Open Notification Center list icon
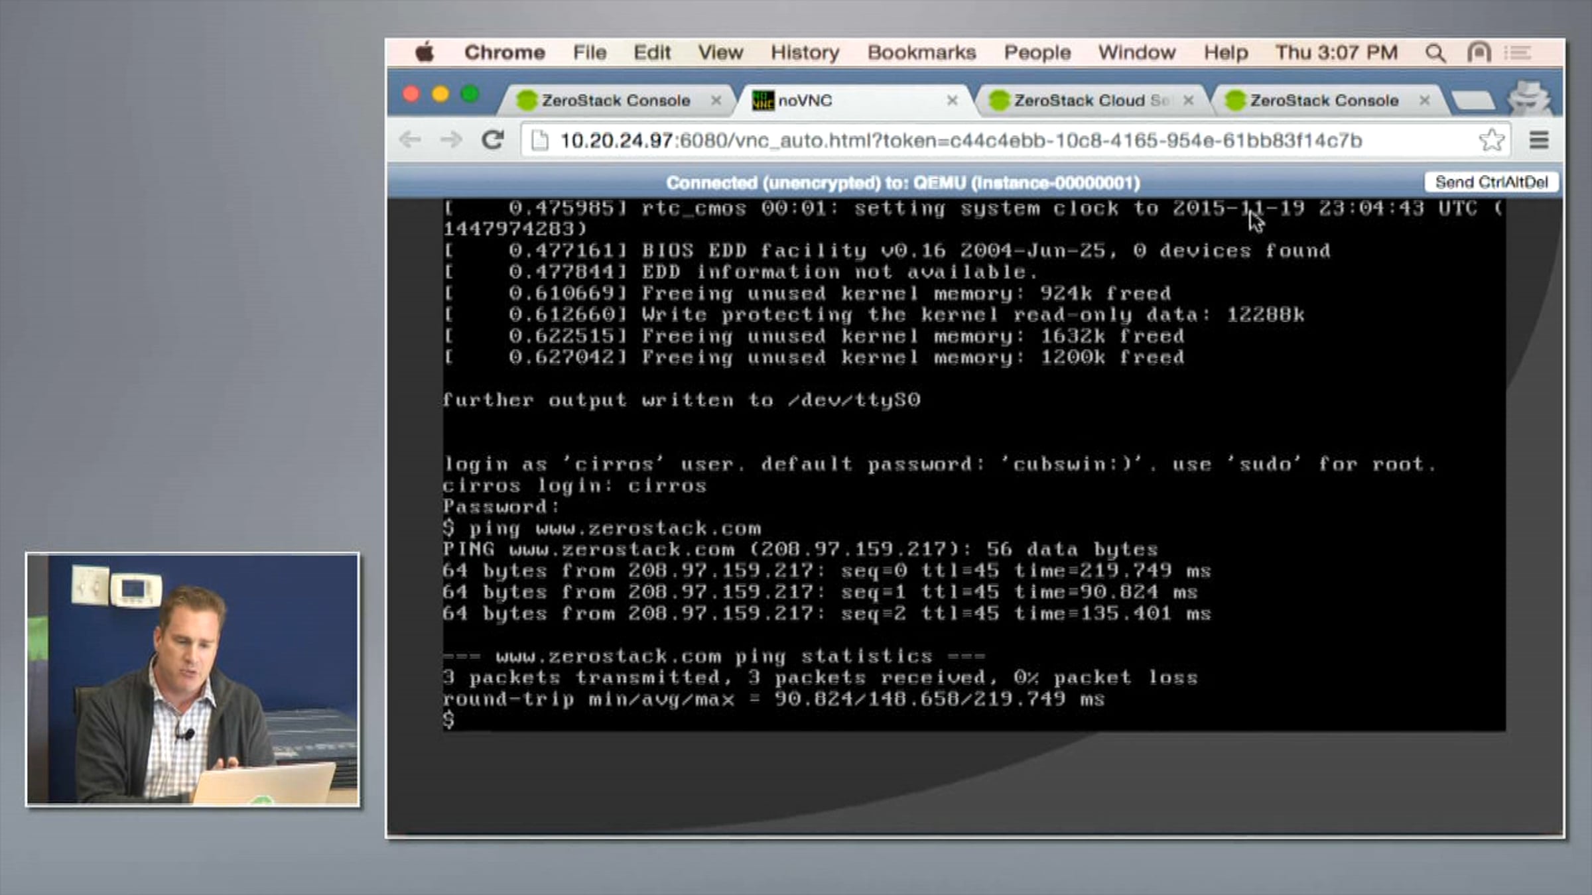The image size is (1592, 895). coord(1517,52)
